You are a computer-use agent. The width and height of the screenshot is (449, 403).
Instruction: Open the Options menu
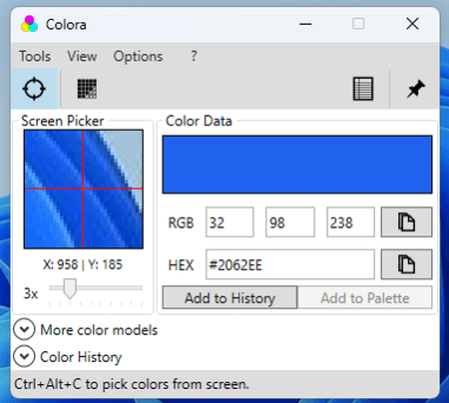click(138, 56)
